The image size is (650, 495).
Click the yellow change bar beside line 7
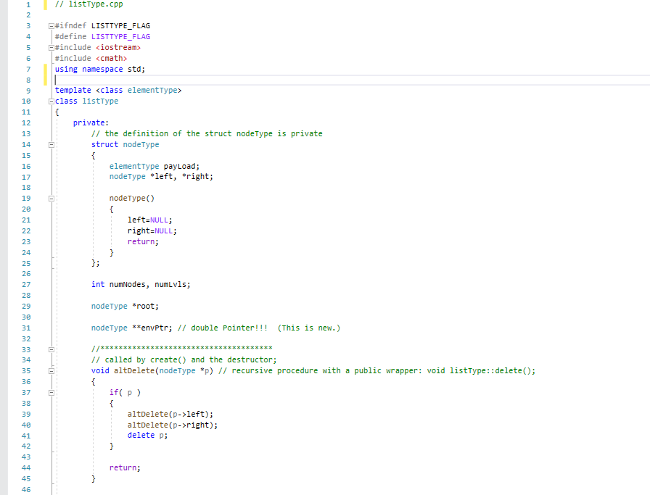tap(46, 69)
